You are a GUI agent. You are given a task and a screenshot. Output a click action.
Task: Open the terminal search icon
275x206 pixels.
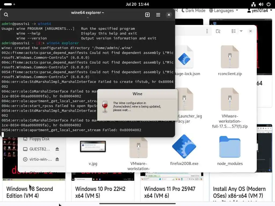point(6,15)
